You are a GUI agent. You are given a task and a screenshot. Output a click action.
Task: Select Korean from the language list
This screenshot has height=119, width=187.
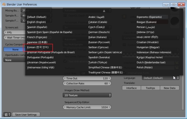[38, 47]
